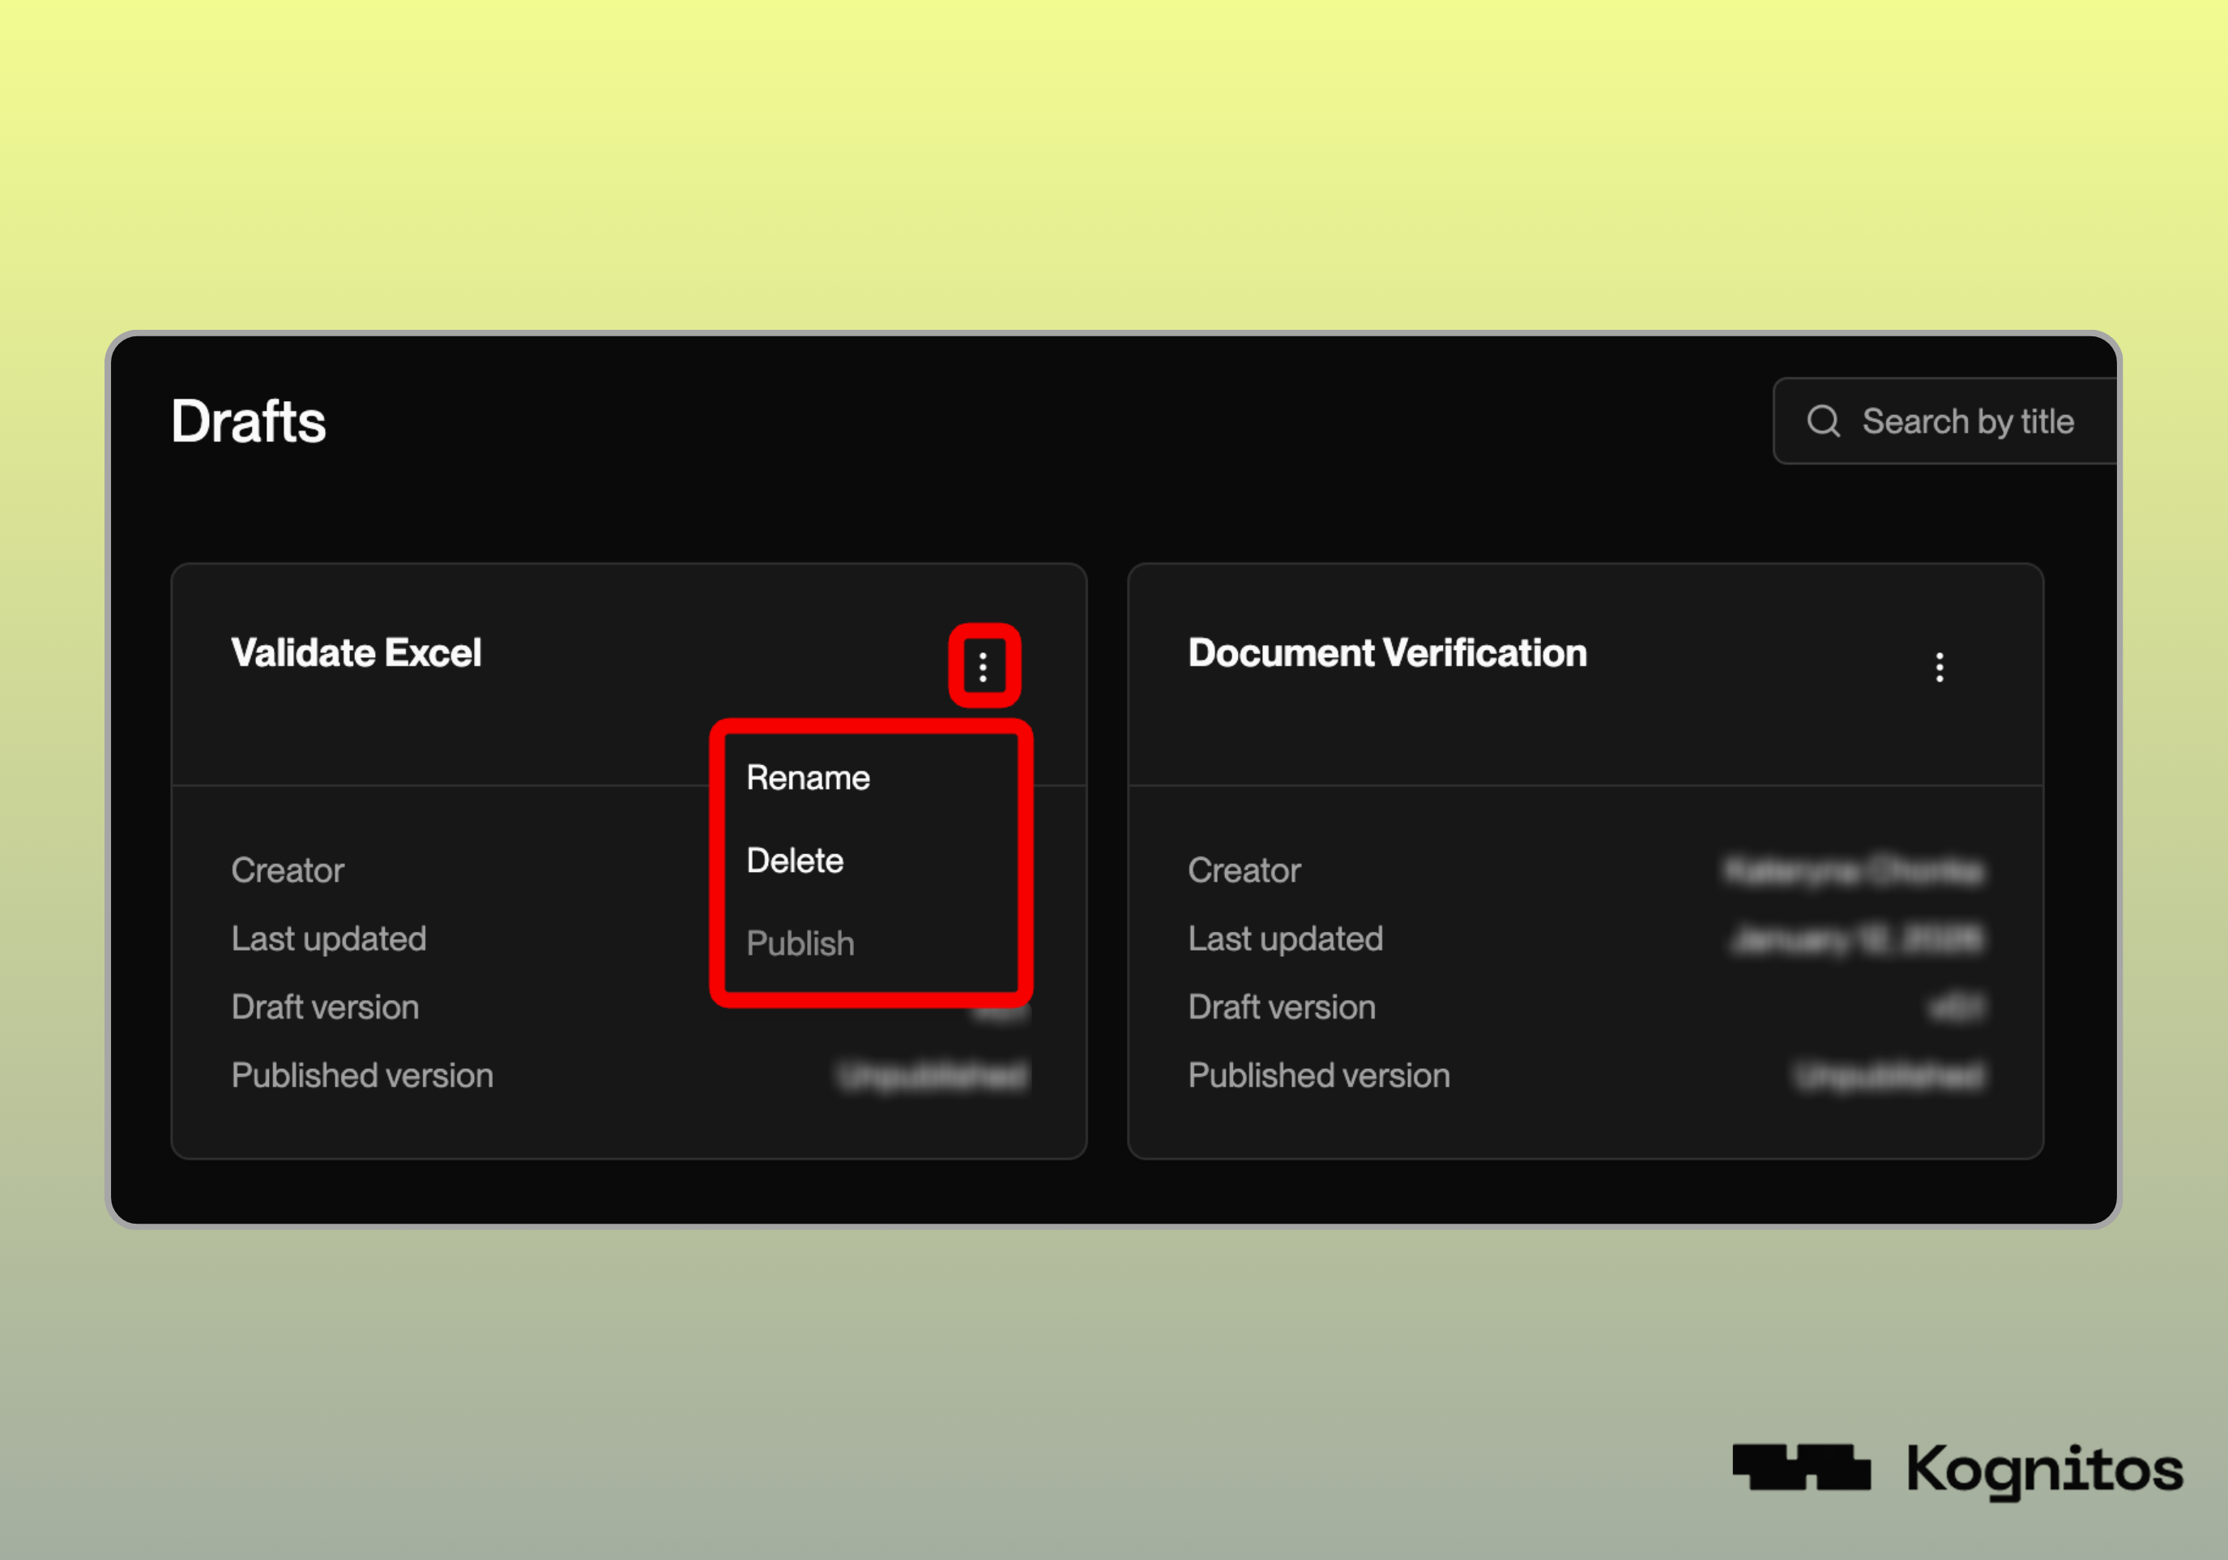Click blurred date in Document Verification card
The image size is (2228, 1560).
coord(1857,938)
